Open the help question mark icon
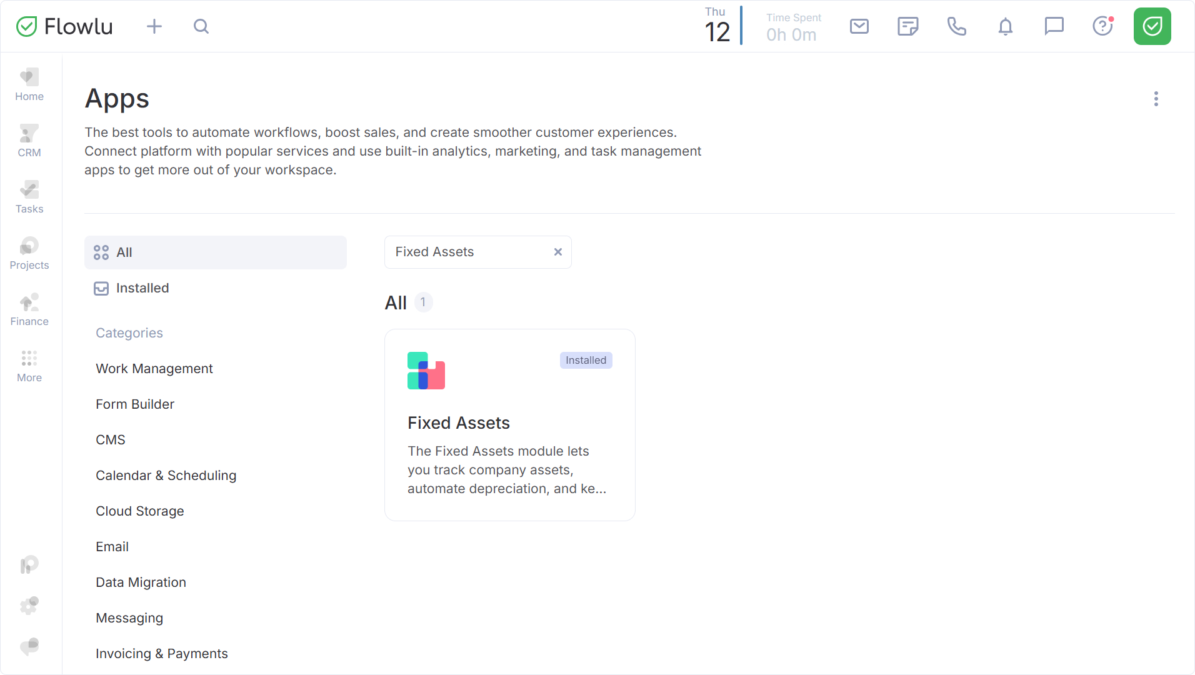1195x675 pixels. click(1102, 26)
